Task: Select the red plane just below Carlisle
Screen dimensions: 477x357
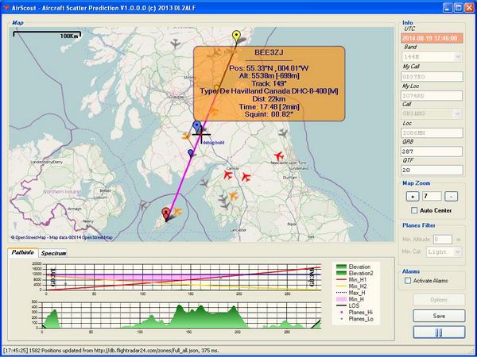Action: pos(227,175)
